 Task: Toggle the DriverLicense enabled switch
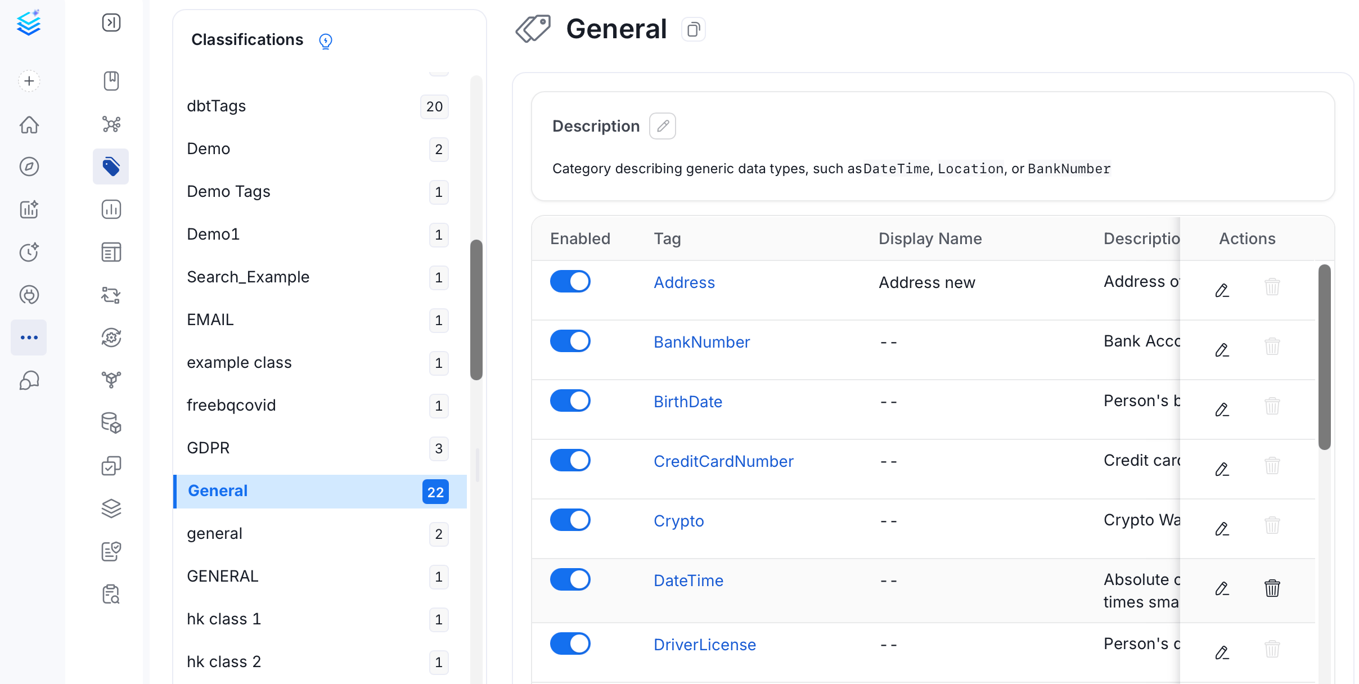tap(570, 643)
